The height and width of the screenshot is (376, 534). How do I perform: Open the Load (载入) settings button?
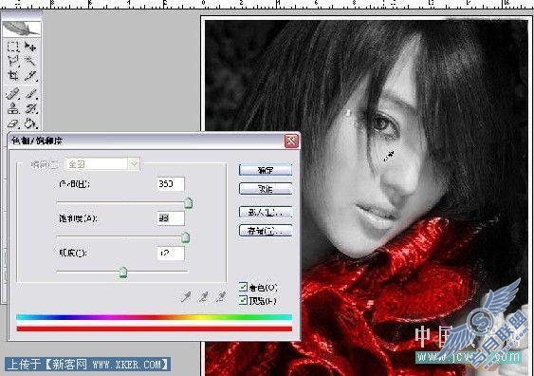click(266, 212)
